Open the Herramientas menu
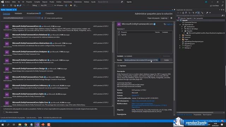The width and height of the screenshot is (226, 127). (x=68, y=2)
